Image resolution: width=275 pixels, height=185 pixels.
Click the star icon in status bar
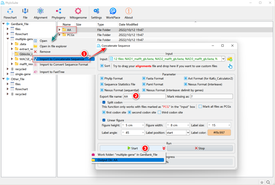click(262, 182)
